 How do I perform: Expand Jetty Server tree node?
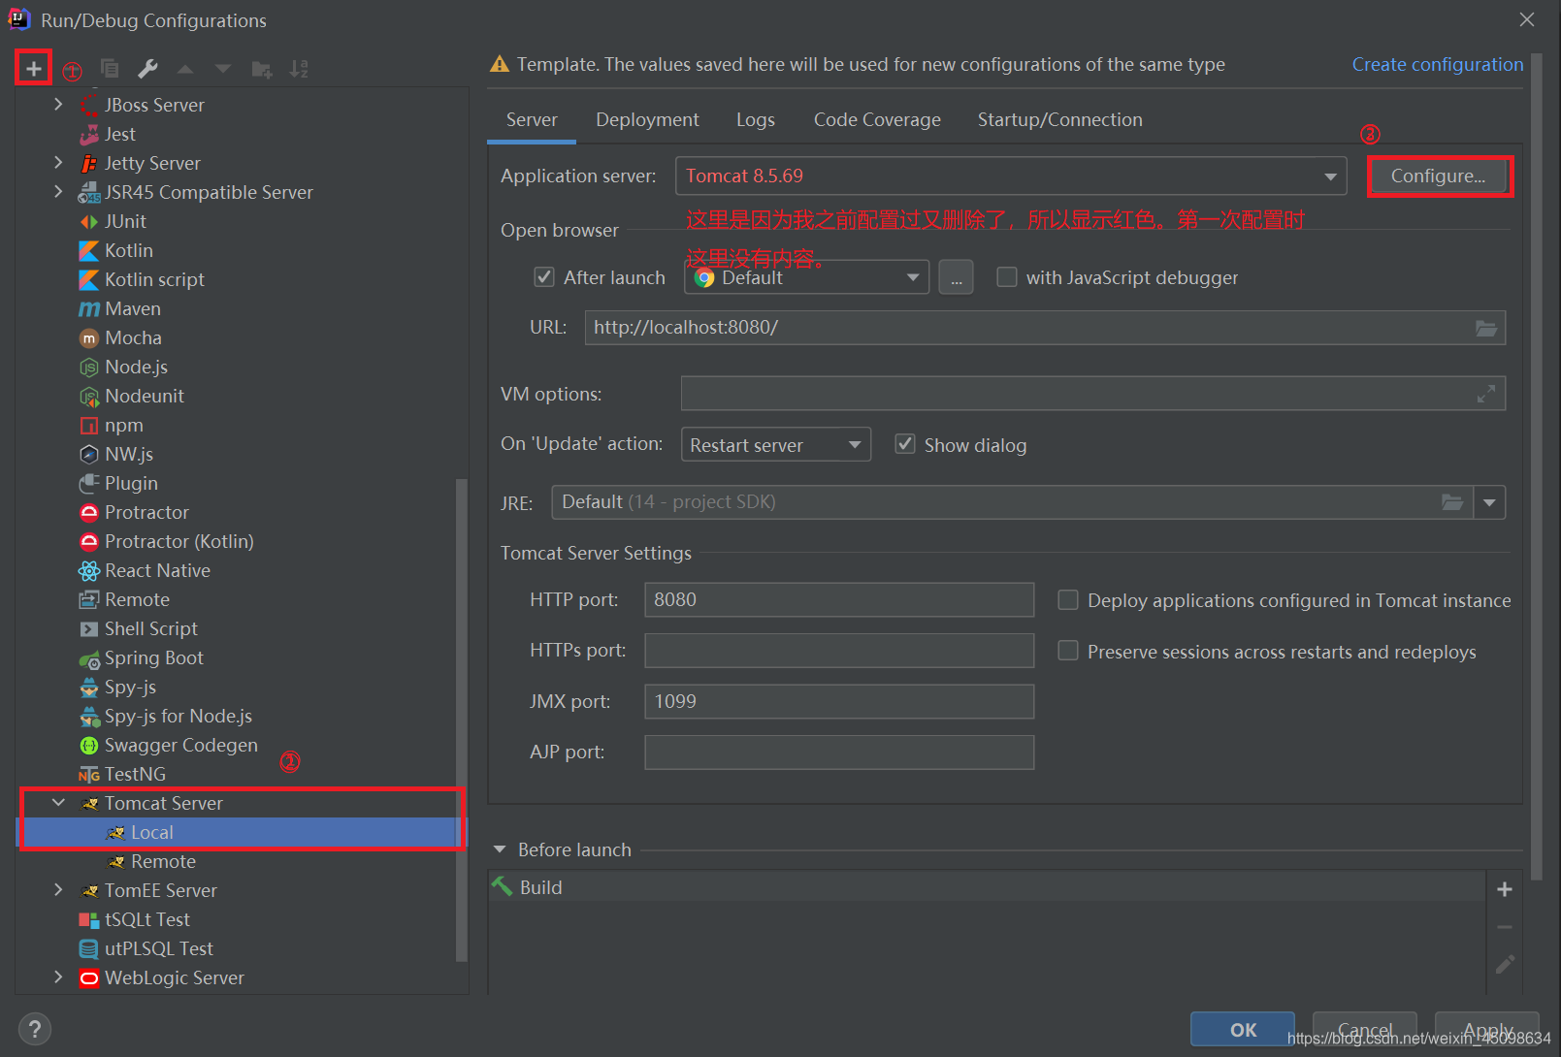click(58, 162)
